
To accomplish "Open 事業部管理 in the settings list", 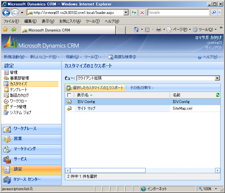I will click(x=17, y=78).
